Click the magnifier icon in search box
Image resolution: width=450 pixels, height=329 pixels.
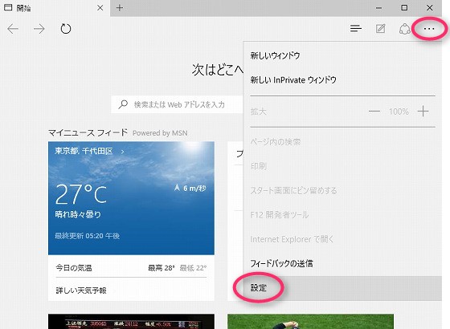[123, 104]
